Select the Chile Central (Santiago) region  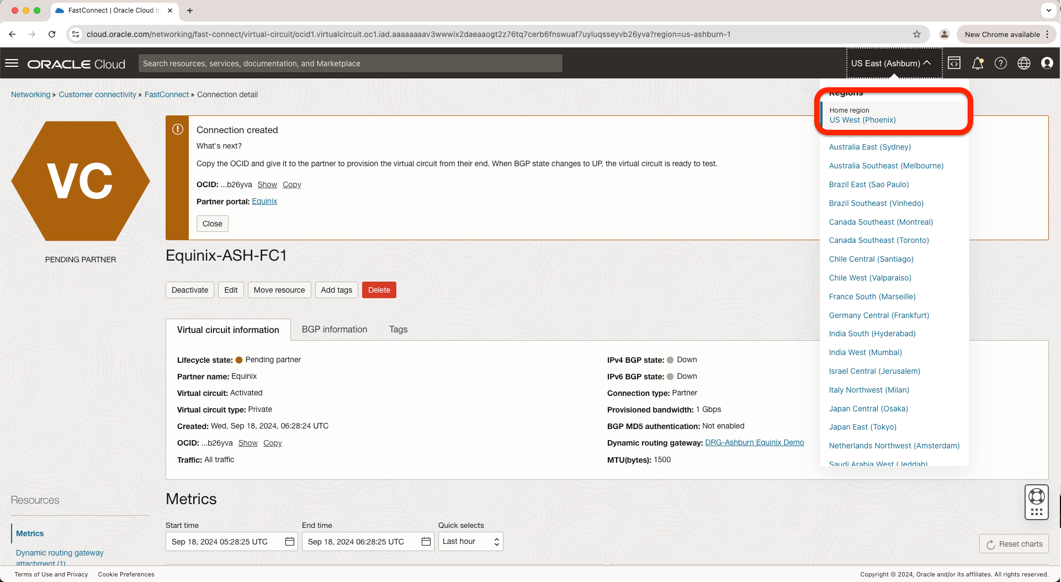point(871,259)
